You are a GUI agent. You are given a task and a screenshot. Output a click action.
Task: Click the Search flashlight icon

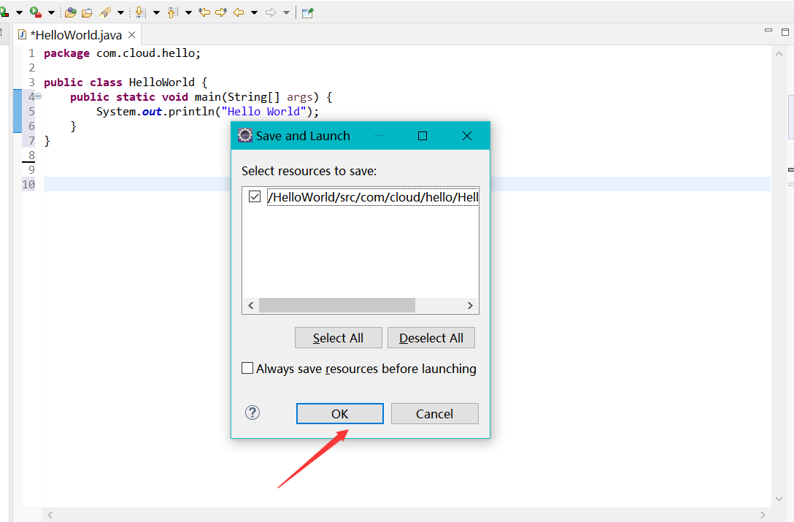(x=105, y=12)
